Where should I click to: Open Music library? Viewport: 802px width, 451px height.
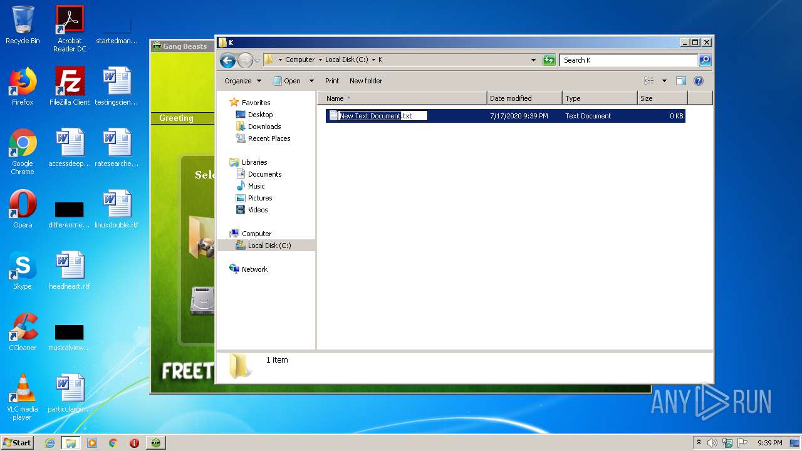tap(251, 186)
